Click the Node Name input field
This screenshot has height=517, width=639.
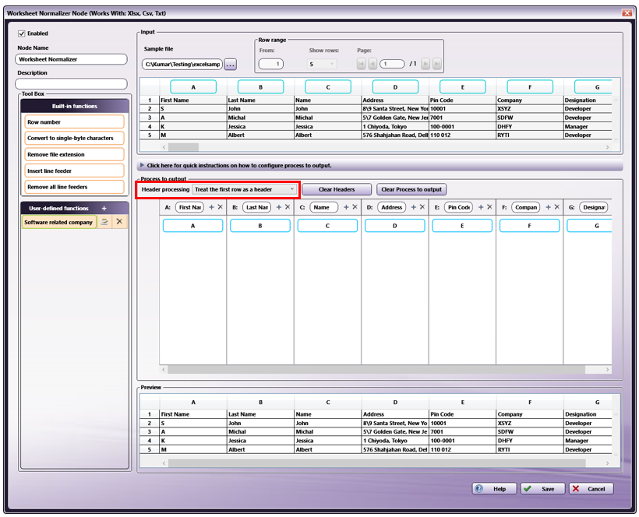click(72, 59)
